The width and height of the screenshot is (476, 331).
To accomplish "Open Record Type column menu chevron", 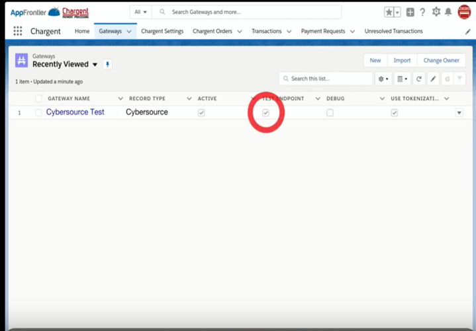I will click(189, 98).
